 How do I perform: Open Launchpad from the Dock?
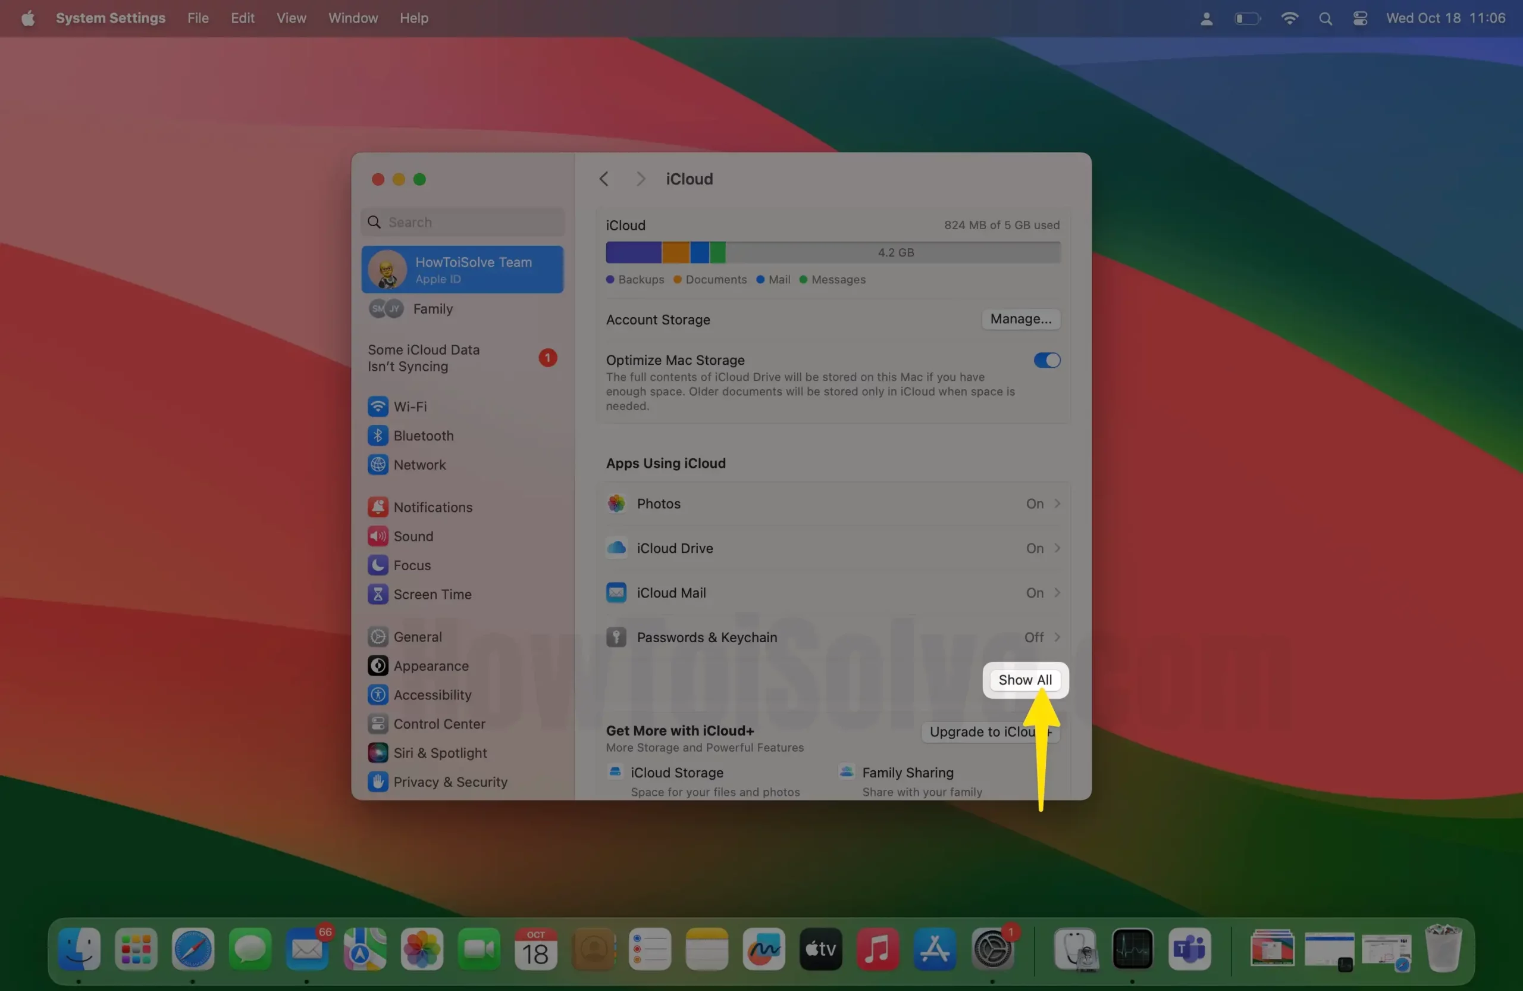(x=136, y=949)
